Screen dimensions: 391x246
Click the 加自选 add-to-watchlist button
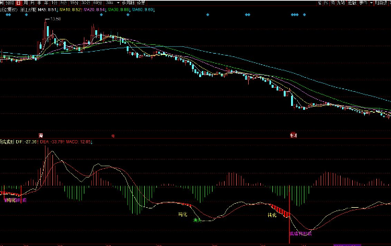[382, 3]
